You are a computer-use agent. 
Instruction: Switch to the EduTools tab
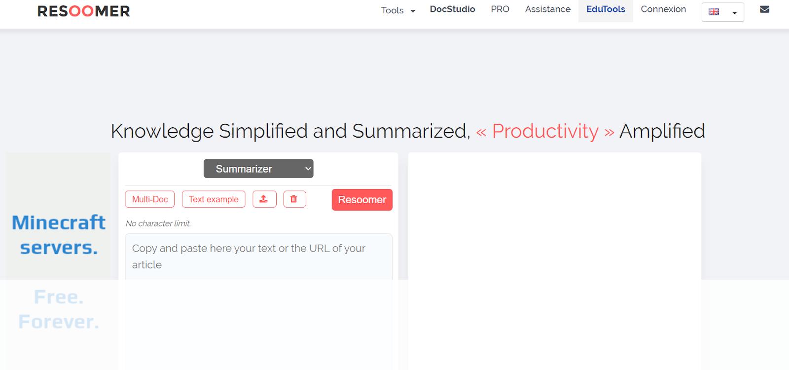pyautogui.click(x=606, y=9)
